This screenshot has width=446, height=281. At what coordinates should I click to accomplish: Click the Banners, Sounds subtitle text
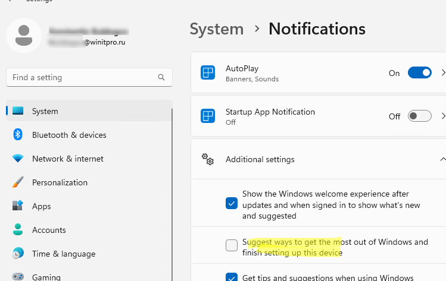(x=252, y=79)
